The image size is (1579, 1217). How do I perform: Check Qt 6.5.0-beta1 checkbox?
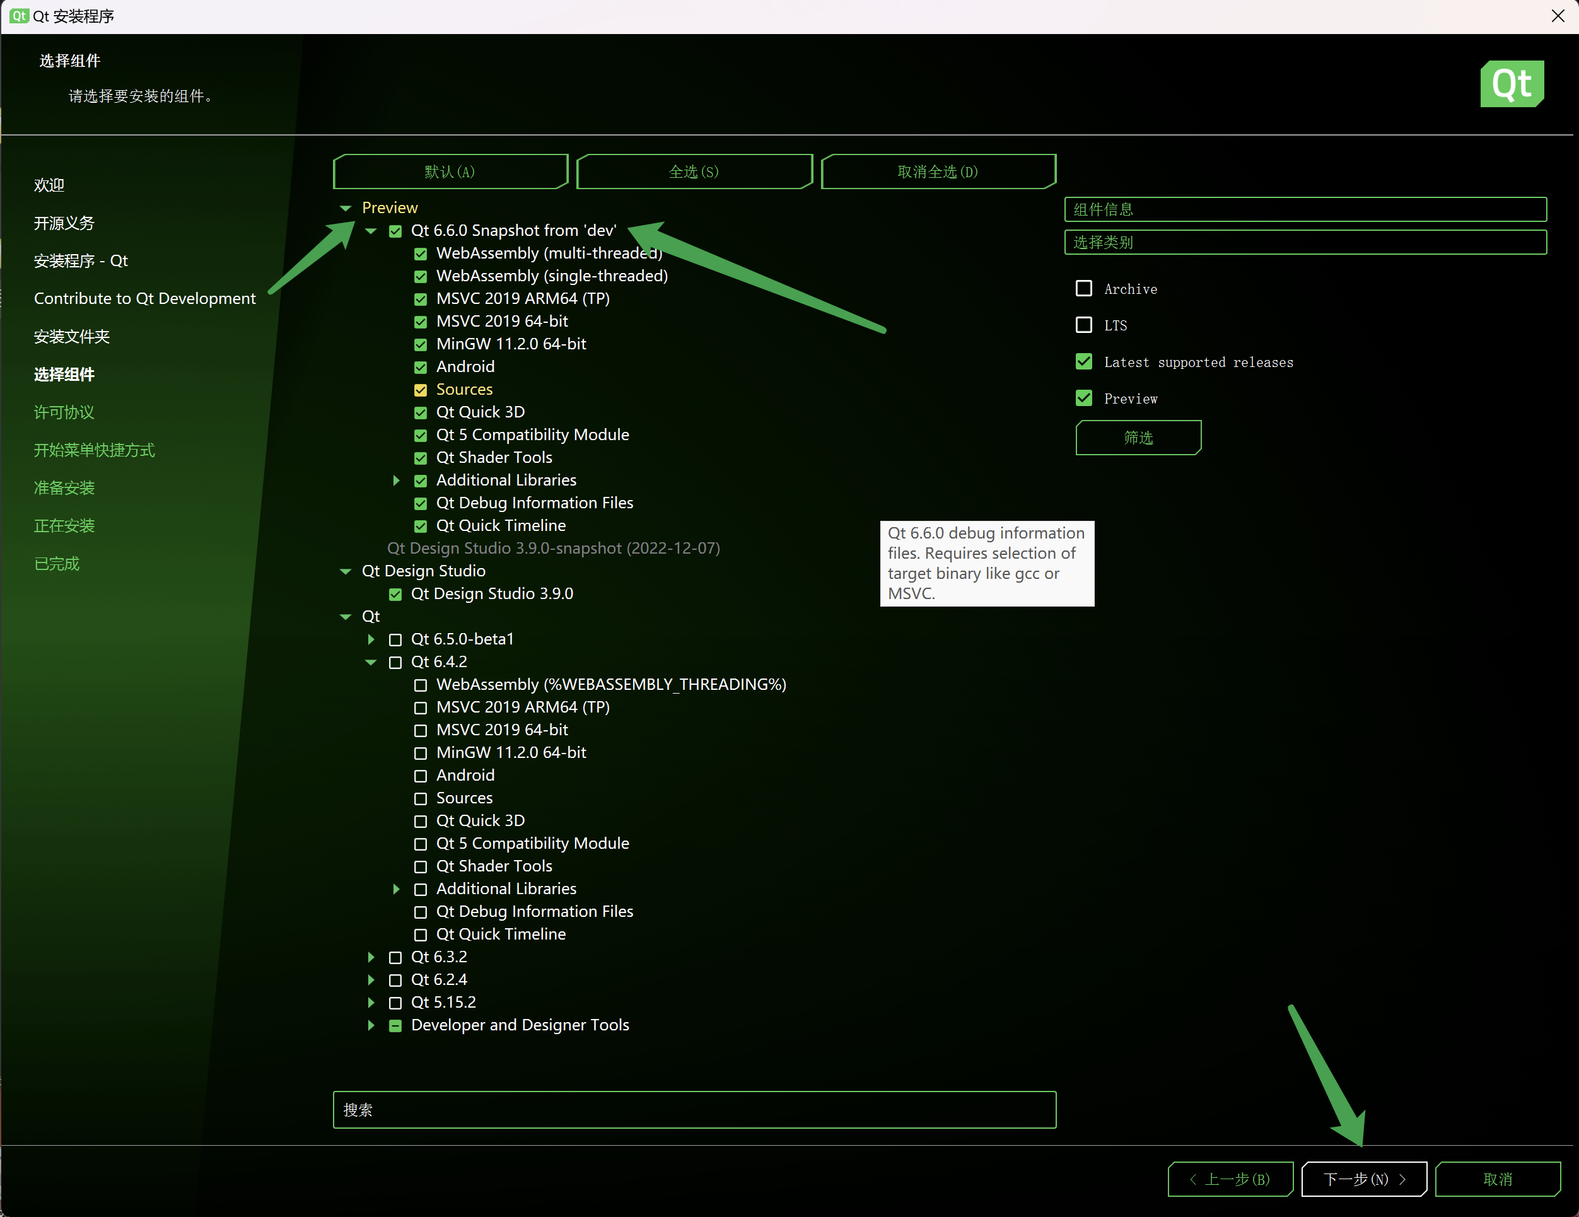(395, 640)
